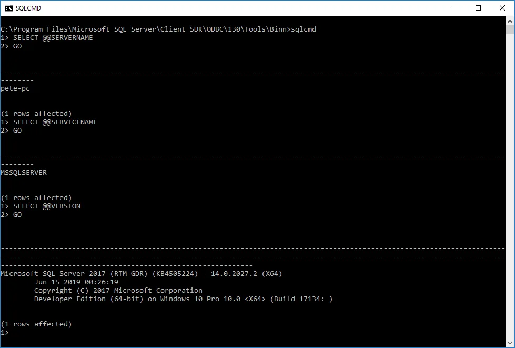Click the vertical scrollbar thumb
The width and height of the screenshot is (515, 348).
(x=510, y=31)
